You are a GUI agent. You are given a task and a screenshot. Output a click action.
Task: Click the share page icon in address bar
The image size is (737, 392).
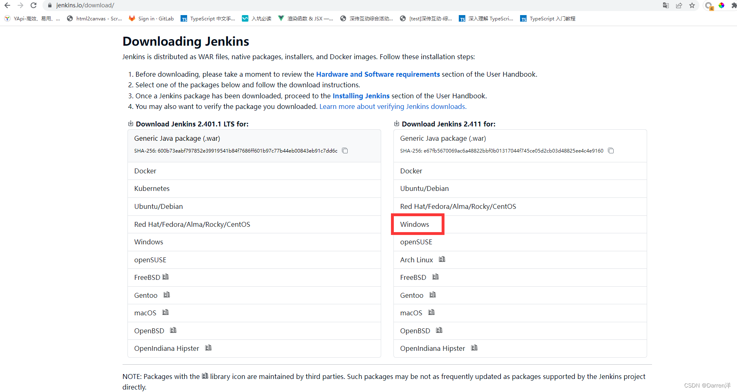[x=679, y=5]
